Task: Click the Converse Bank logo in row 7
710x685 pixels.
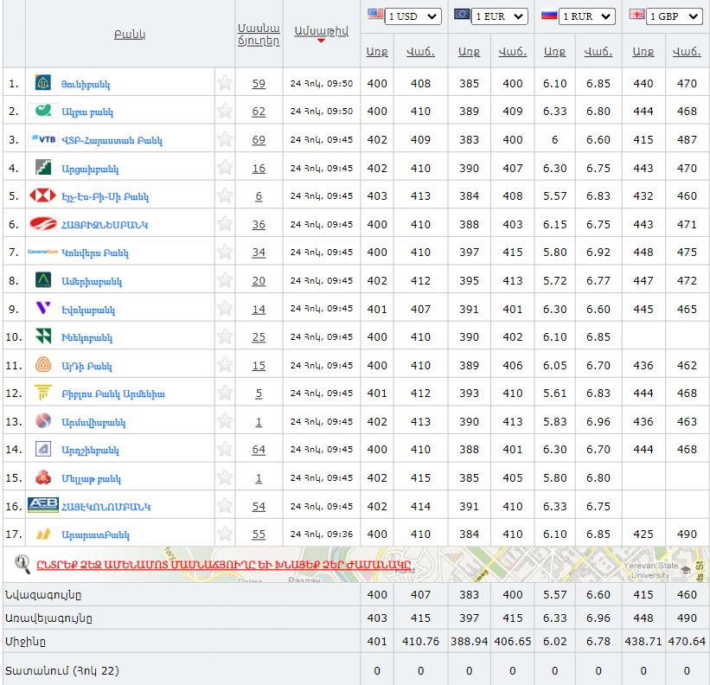Action: pyautogui.click(x=43, y=252)
